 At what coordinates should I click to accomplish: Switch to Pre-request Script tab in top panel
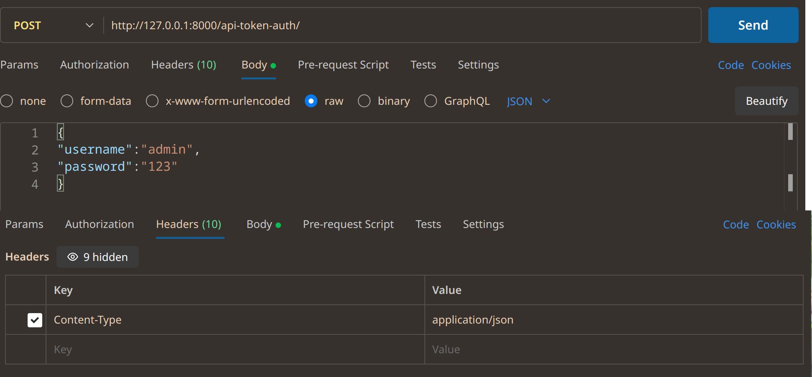[343, 65]
